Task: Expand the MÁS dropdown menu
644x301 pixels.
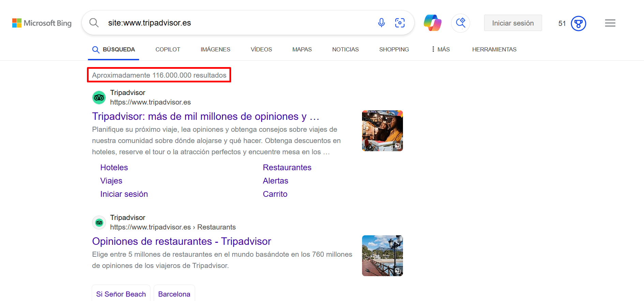Action: pyautogui.click(x=441, y=50)
